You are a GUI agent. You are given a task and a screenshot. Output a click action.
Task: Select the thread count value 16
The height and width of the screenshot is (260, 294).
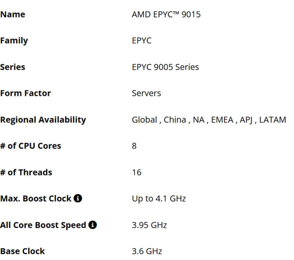click(136, 172)
